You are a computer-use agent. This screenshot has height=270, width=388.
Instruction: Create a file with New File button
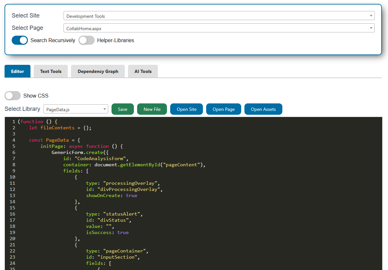(x=152, y=109)
